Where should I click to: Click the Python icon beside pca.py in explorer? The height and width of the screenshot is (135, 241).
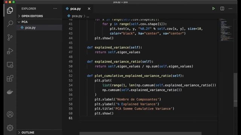[22, 27]
